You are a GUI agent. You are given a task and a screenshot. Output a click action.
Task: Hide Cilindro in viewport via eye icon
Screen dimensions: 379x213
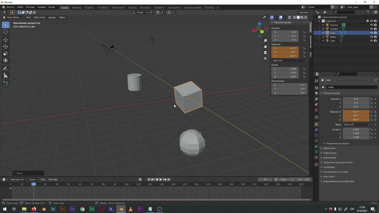click(372, 29)
